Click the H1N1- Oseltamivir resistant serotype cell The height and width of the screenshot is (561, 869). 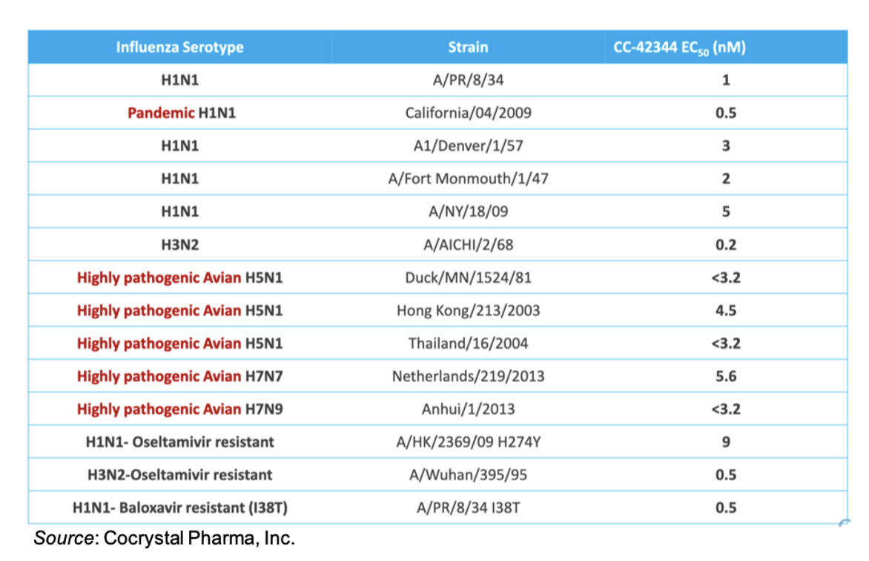pos(179,442)
